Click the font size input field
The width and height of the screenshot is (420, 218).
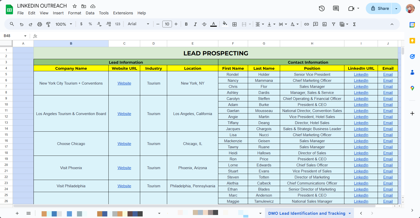[x=167, y=24]
